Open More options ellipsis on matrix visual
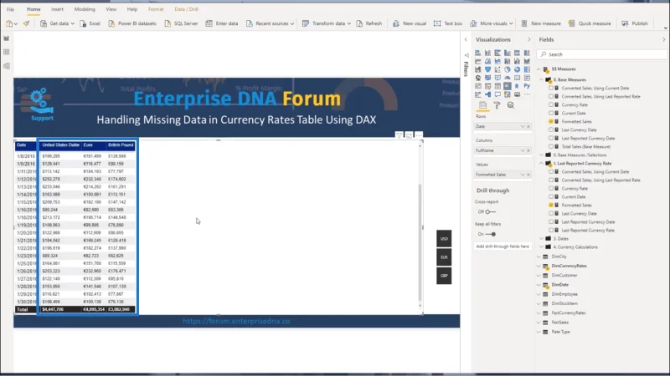 419,135
